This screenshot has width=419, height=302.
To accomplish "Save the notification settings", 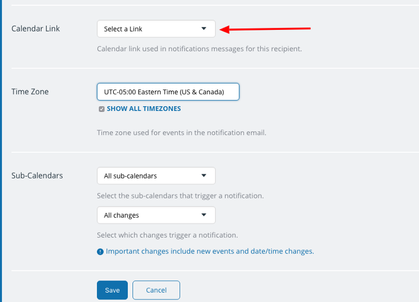I will [112, 290].
